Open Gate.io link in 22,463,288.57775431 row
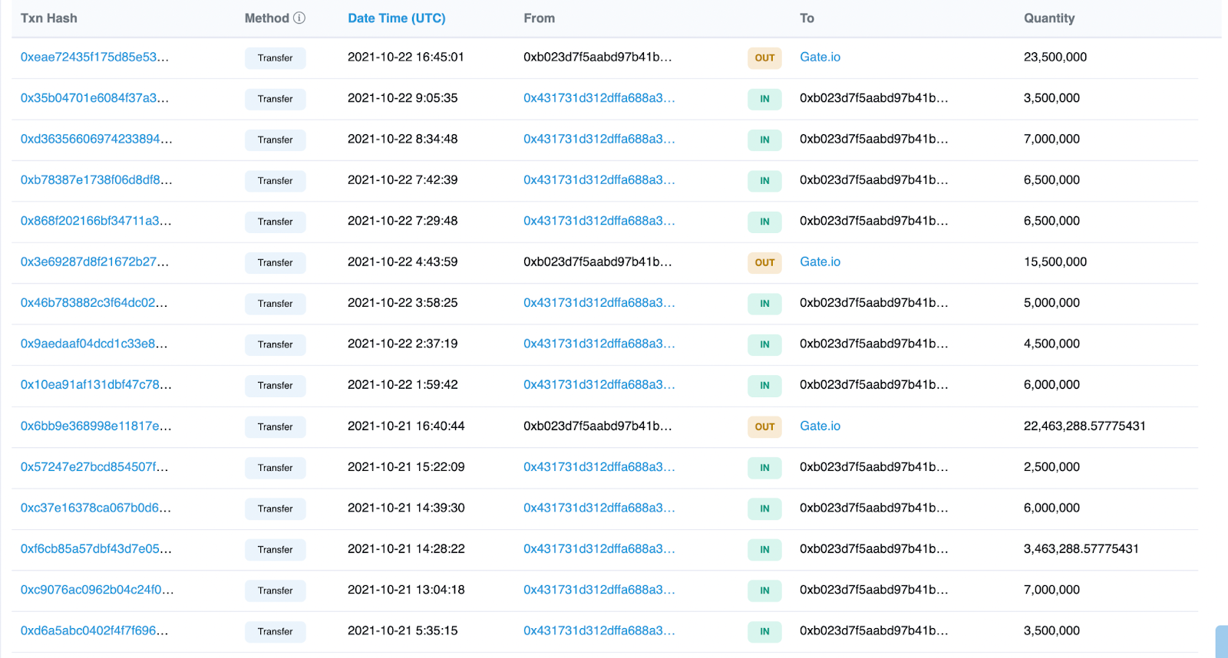 pyautogui.click(x=820, y=426)
